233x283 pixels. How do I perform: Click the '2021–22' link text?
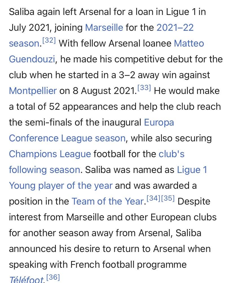[x=175, y=28]
